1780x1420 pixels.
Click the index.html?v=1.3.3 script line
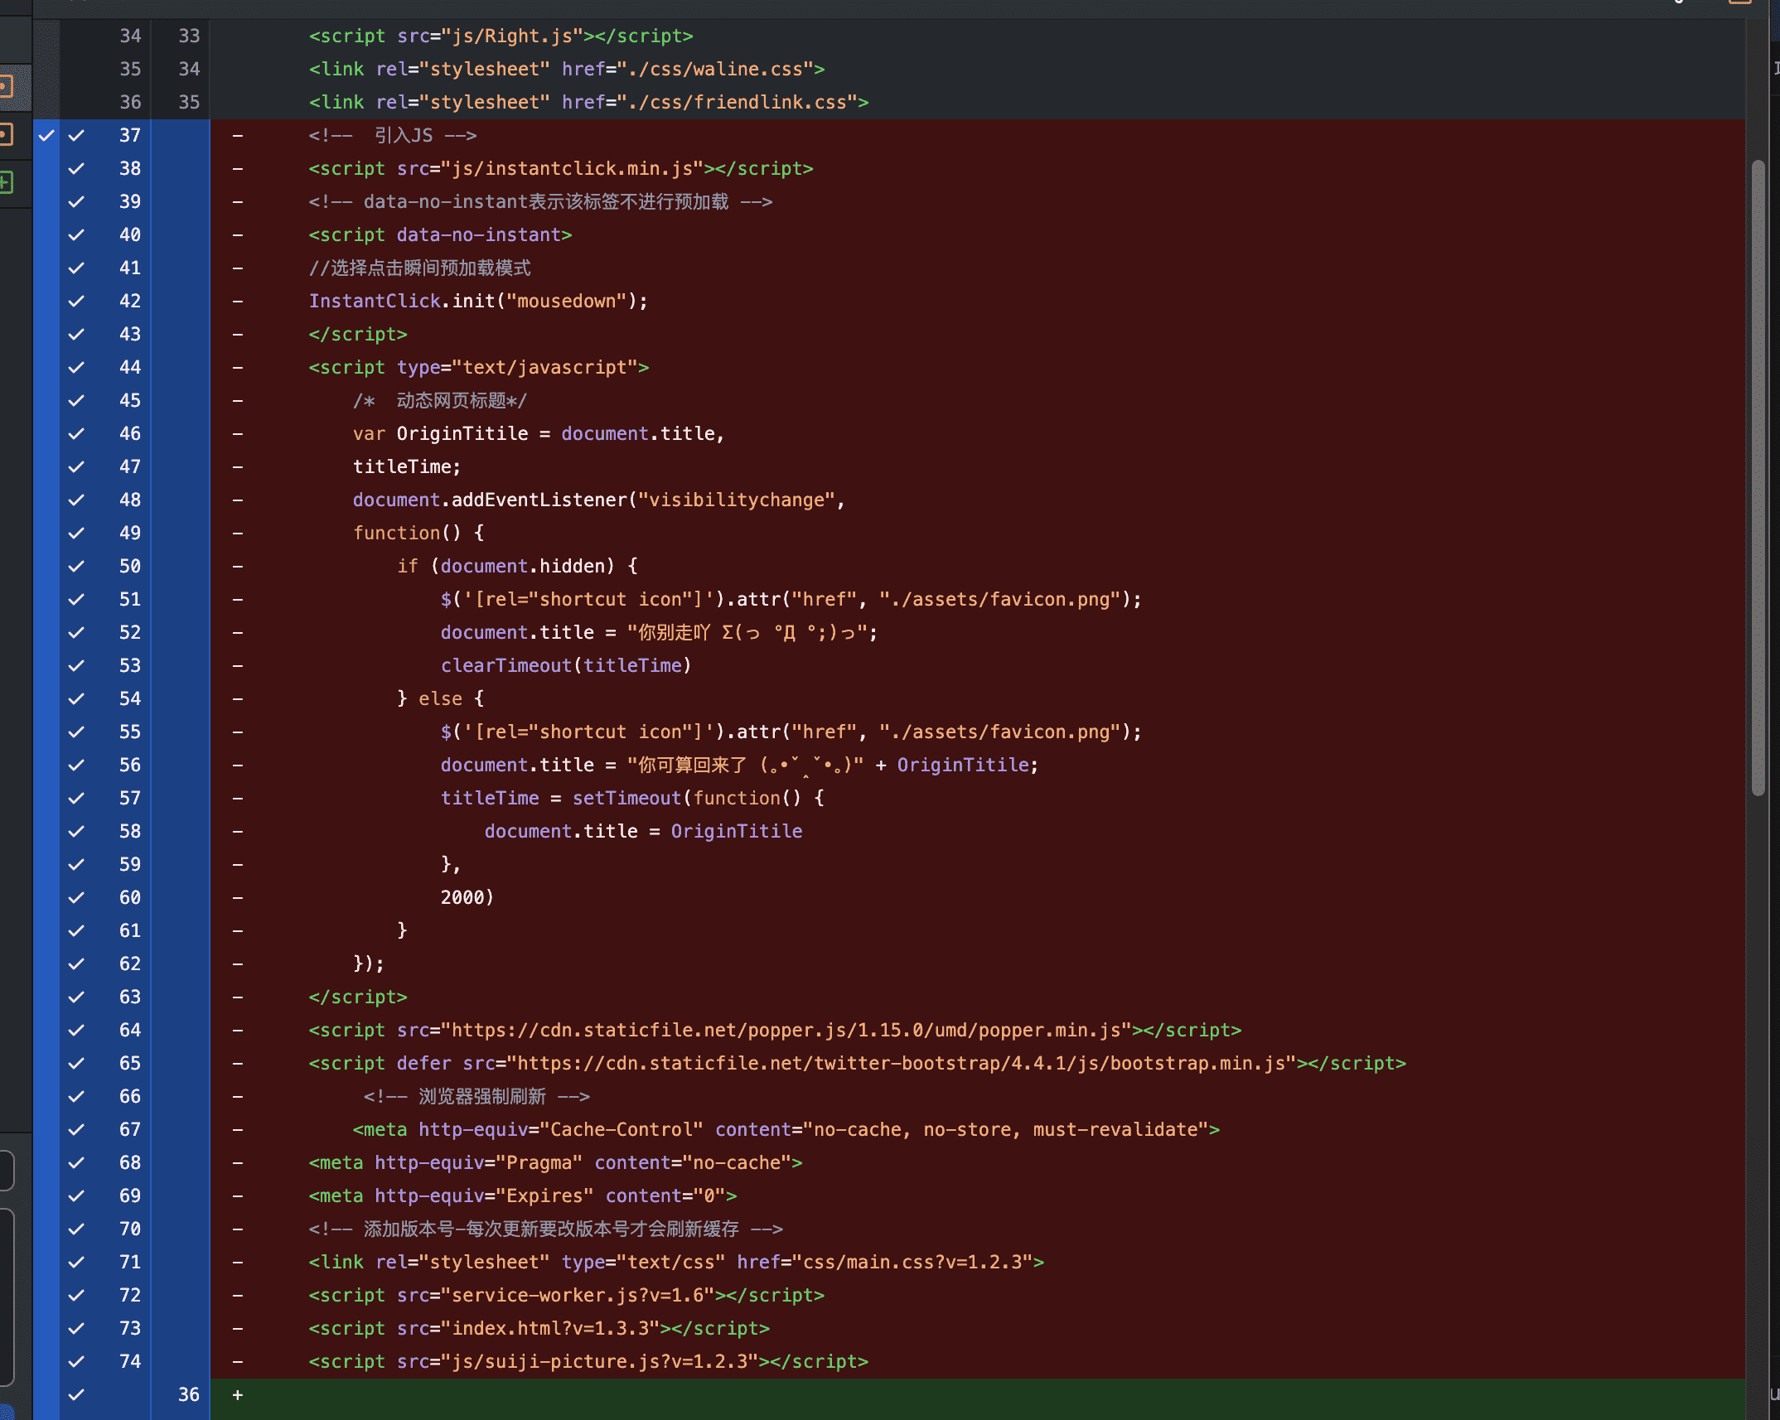[x=539, y=1328]
